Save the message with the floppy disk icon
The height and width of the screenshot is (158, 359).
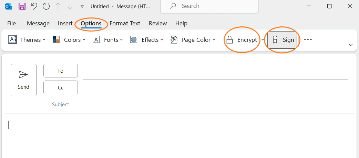(22, 6)
